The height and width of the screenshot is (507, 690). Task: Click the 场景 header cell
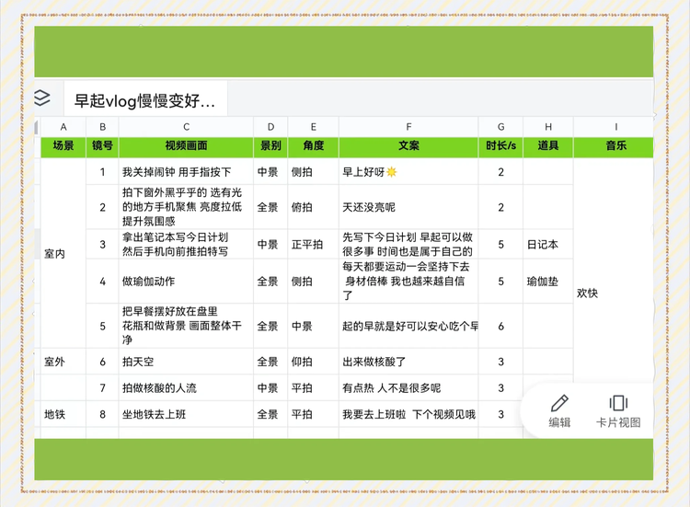[63, 147]
